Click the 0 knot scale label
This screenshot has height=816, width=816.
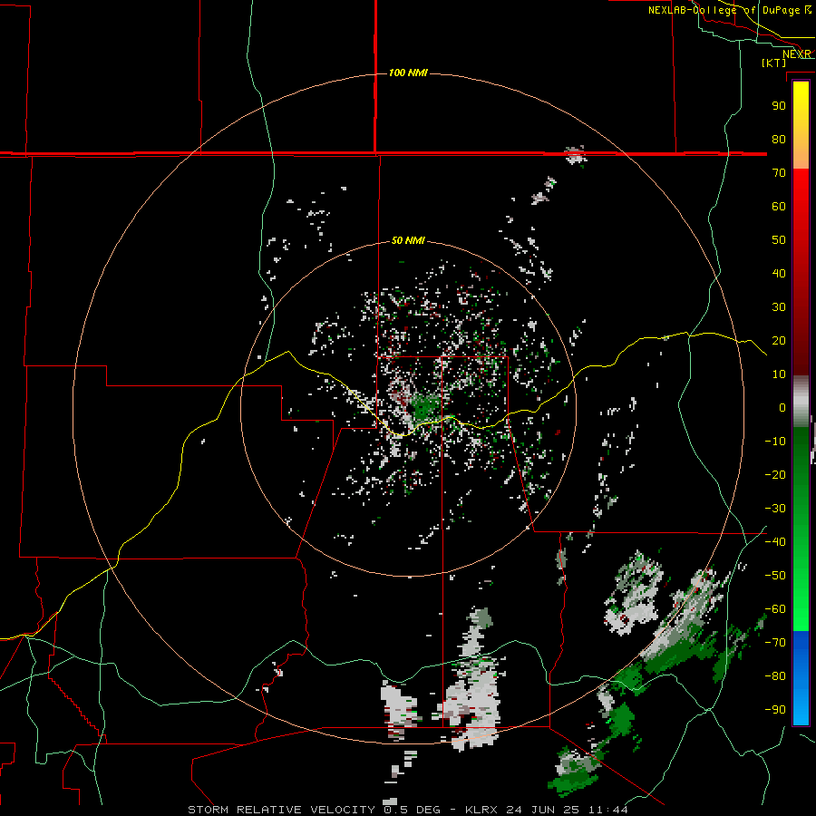pyautogui.click(x=782, y=408)
